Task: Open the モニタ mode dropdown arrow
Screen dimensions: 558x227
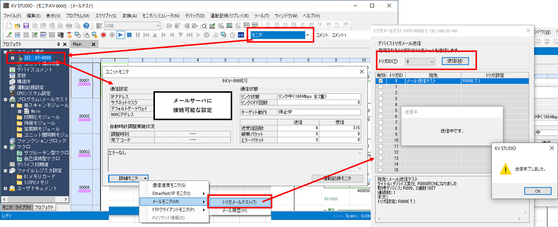Action: (308, 35)
